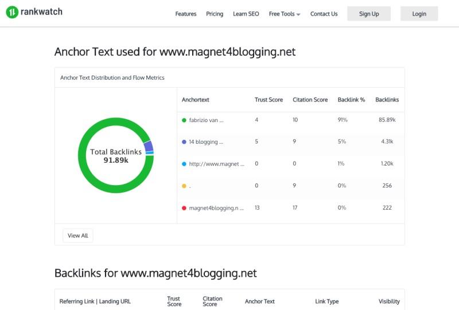Click the purple segment of donut chart
Screen dimensions: 459x310
click(149, 146)
